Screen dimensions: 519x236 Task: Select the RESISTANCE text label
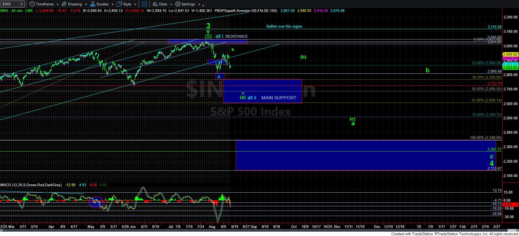pyautogui.click(x=236, y=36)
